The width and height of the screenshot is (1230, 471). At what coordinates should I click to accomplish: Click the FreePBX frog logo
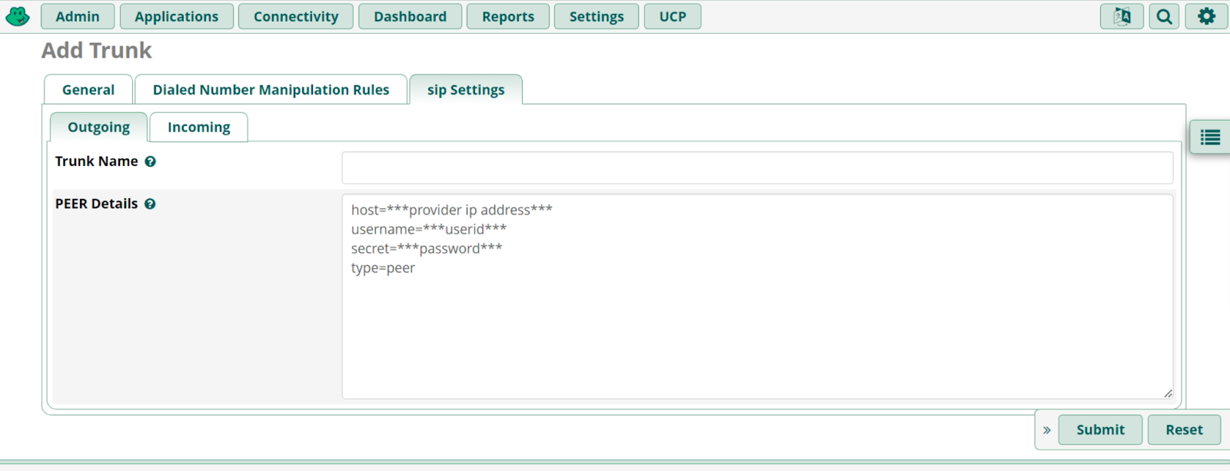pos(17,16)
